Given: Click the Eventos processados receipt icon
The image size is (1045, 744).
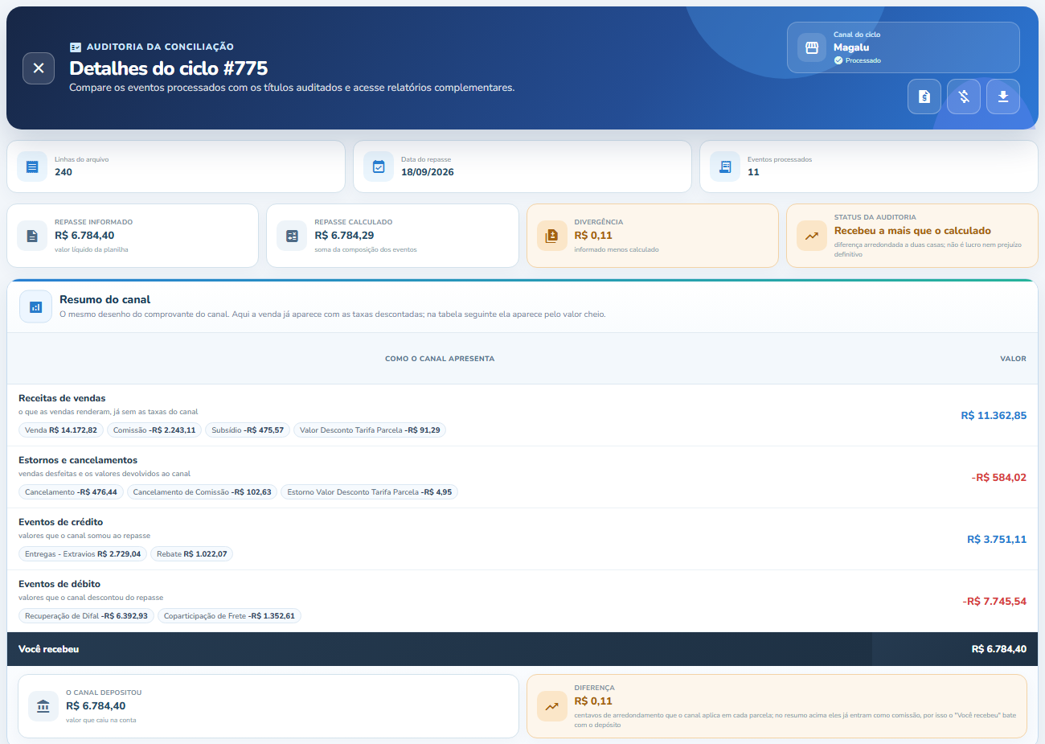Looking at the screenshot, I should (x=725, y=166).
